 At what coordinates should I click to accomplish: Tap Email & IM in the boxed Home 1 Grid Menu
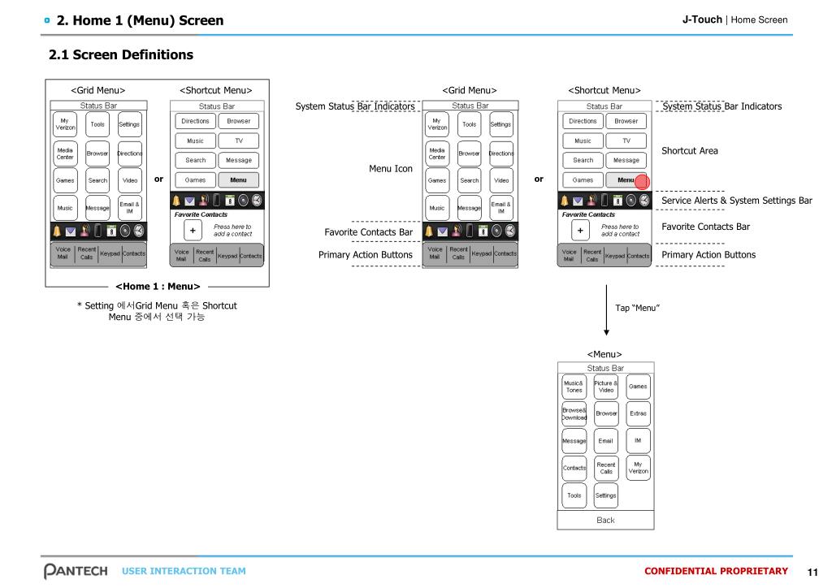(x=129, y=208)
